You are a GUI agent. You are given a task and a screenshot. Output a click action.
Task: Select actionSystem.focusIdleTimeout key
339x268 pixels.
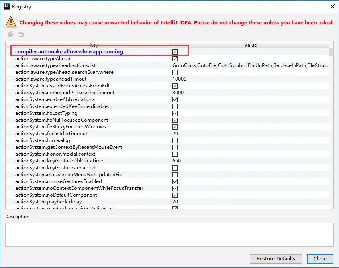pyautogui.click(x=51, y=134)
